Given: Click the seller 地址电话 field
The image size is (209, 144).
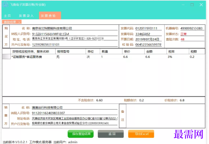Looking at the screenshot, I should pos(75,118).
